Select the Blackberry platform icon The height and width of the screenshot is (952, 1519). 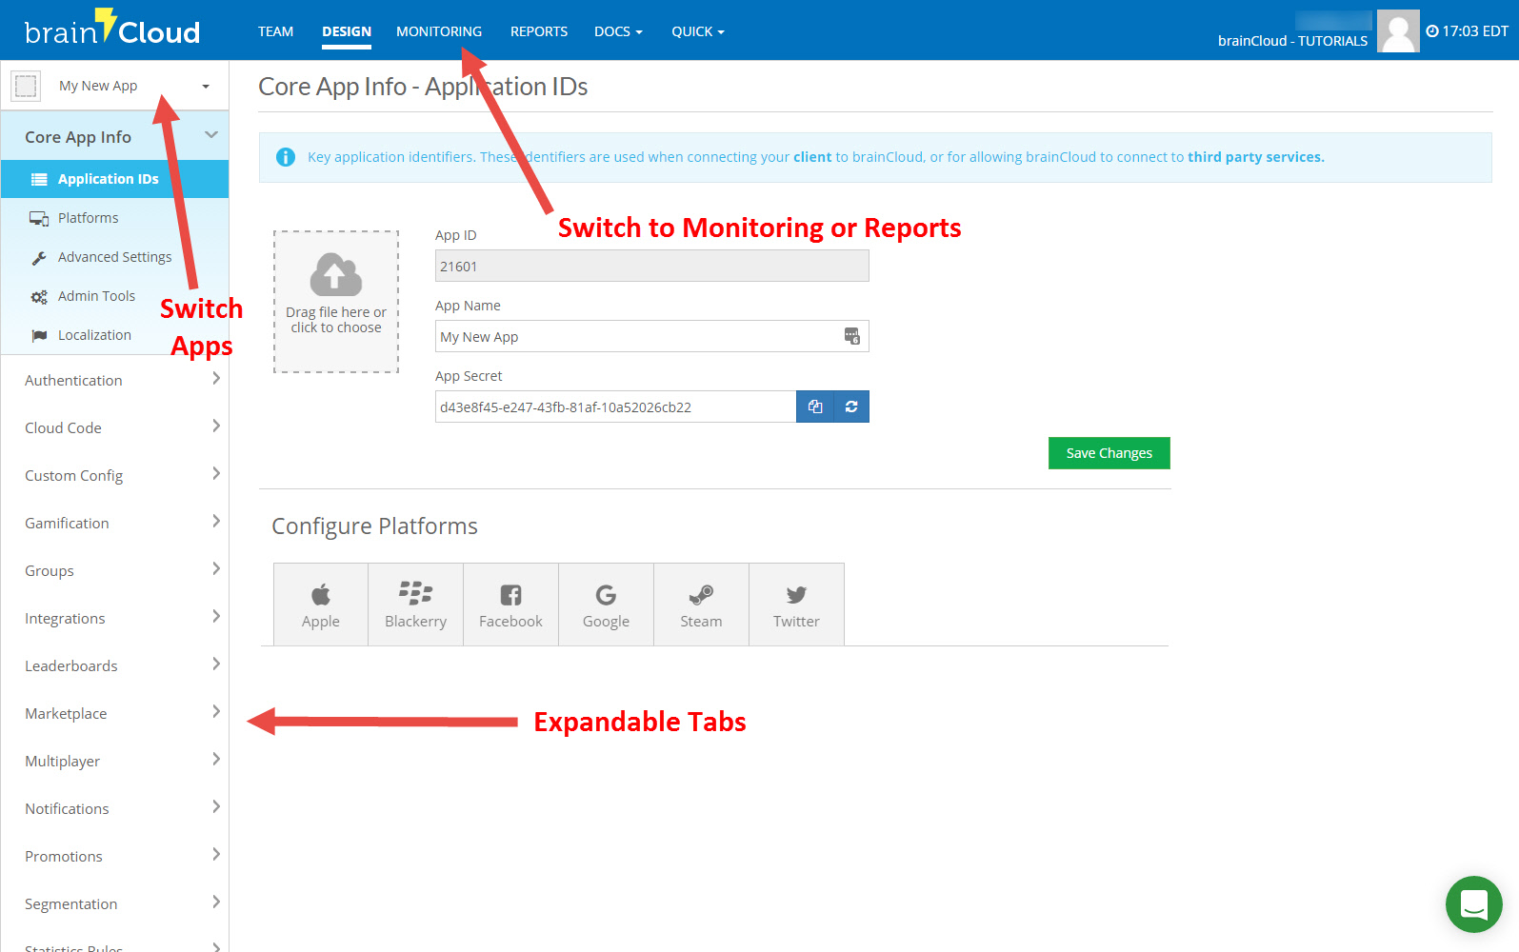[x=415, y=605]
